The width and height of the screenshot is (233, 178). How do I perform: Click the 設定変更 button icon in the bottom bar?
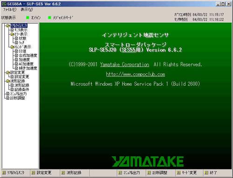tap(33, 173)
